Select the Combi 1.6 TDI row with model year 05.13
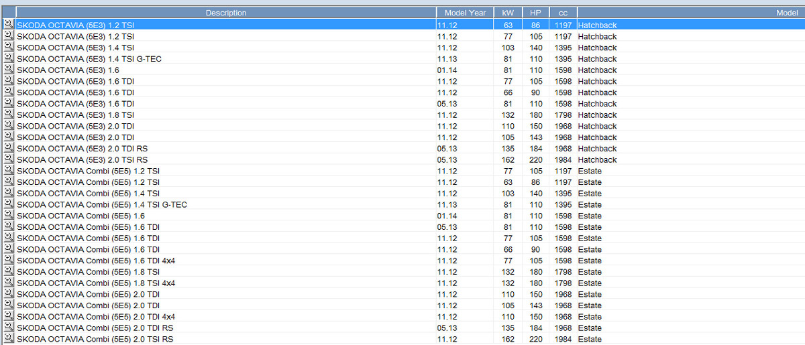 coord(402,226)
